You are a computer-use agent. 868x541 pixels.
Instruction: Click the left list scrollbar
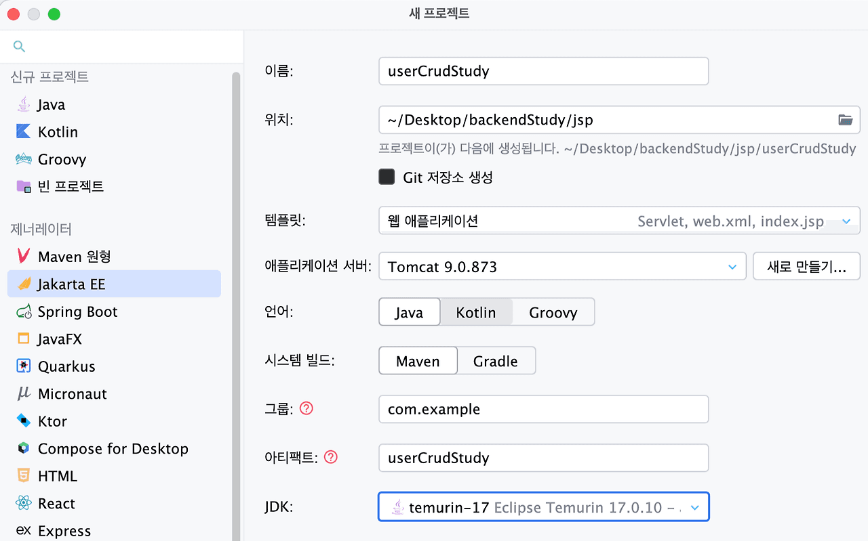[236, 305]
